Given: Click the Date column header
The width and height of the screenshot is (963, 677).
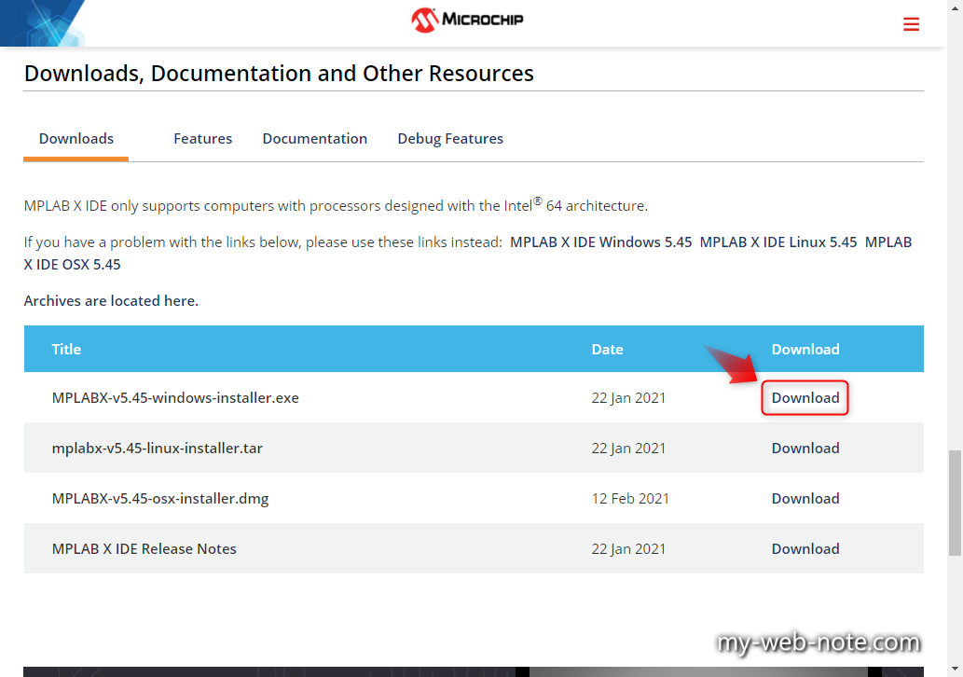Looking at the screenshot, I should [607, 350].
